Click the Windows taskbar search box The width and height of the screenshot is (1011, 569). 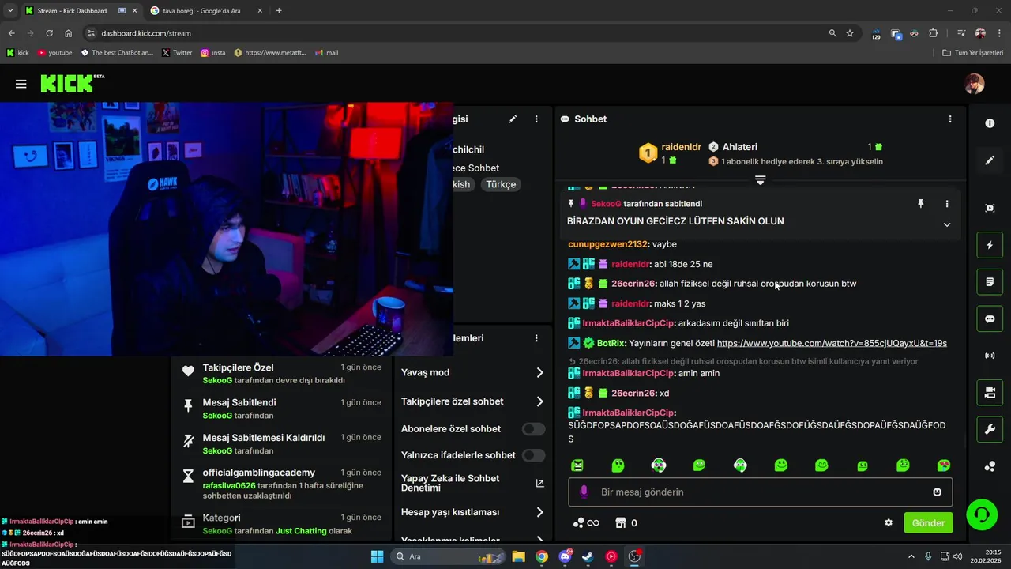[x=447, y=556]
